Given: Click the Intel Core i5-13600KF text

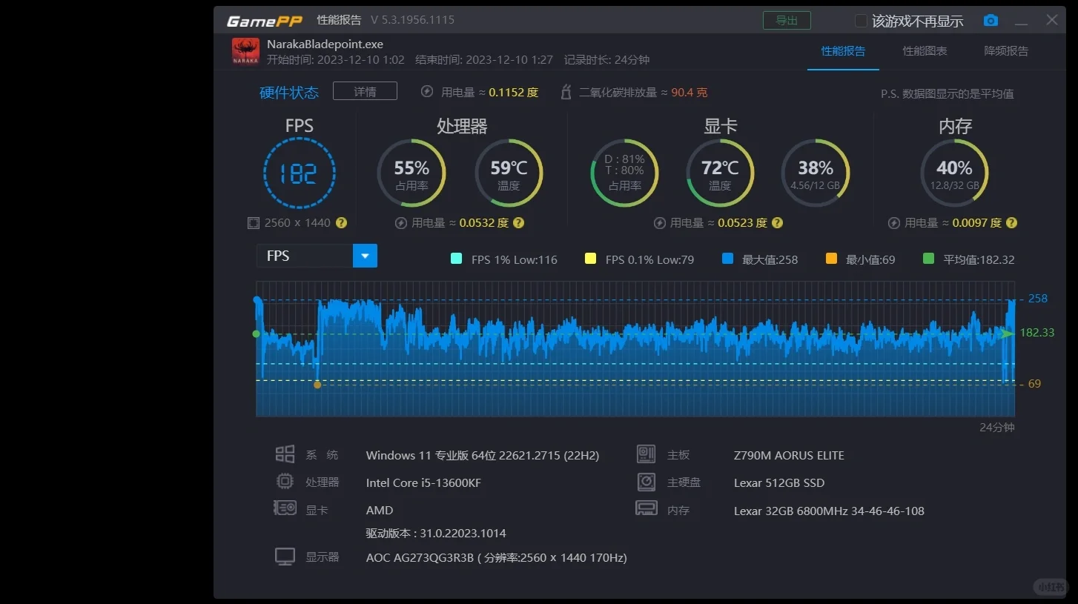Looking at the screenshot, I should 423,482.
